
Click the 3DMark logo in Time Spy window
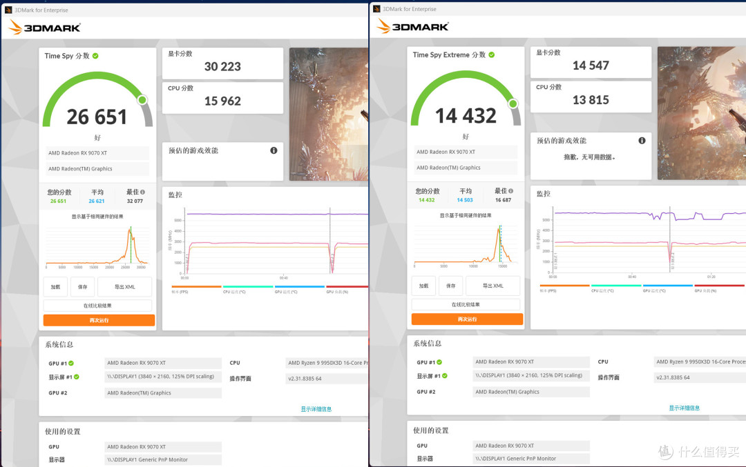[x=44, y=28]
